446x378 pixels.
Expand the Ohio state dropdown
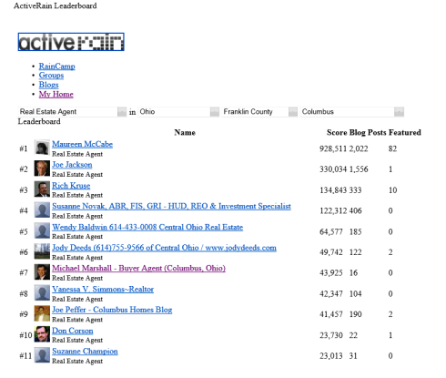[178, 112]
